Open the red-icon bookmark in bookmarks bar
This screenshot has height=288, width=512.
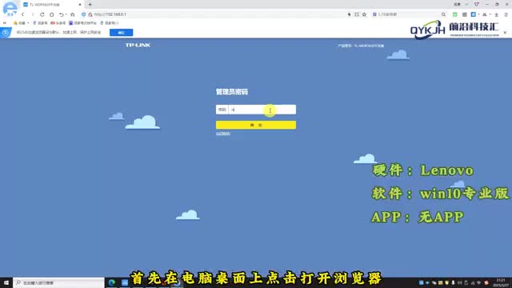pos(58,23)
